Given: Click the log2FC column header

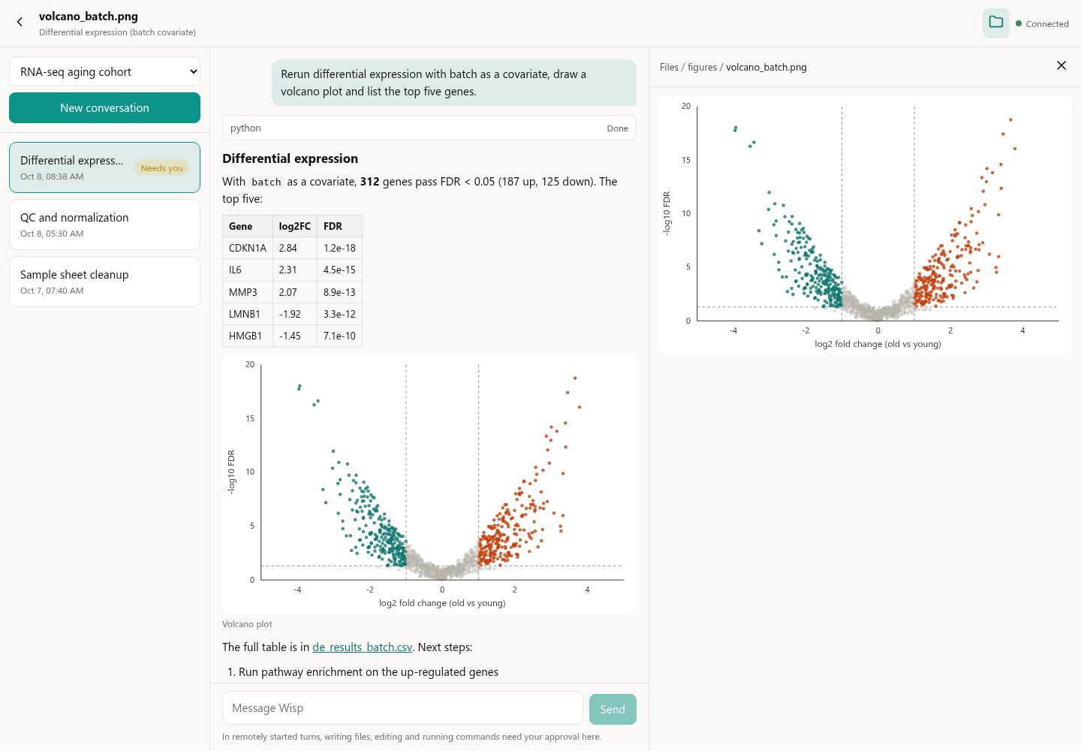Looking at the screenshot, I should pos(295,226).
